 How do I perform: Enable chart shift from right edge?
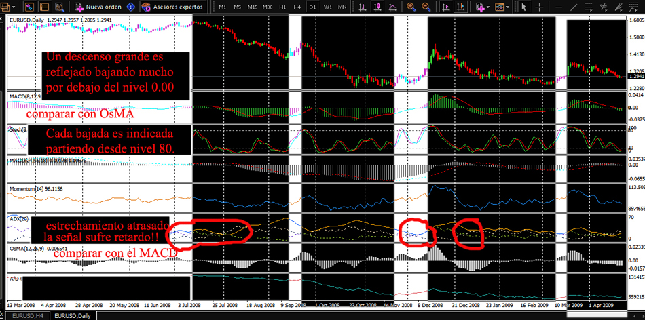point(462,7)
